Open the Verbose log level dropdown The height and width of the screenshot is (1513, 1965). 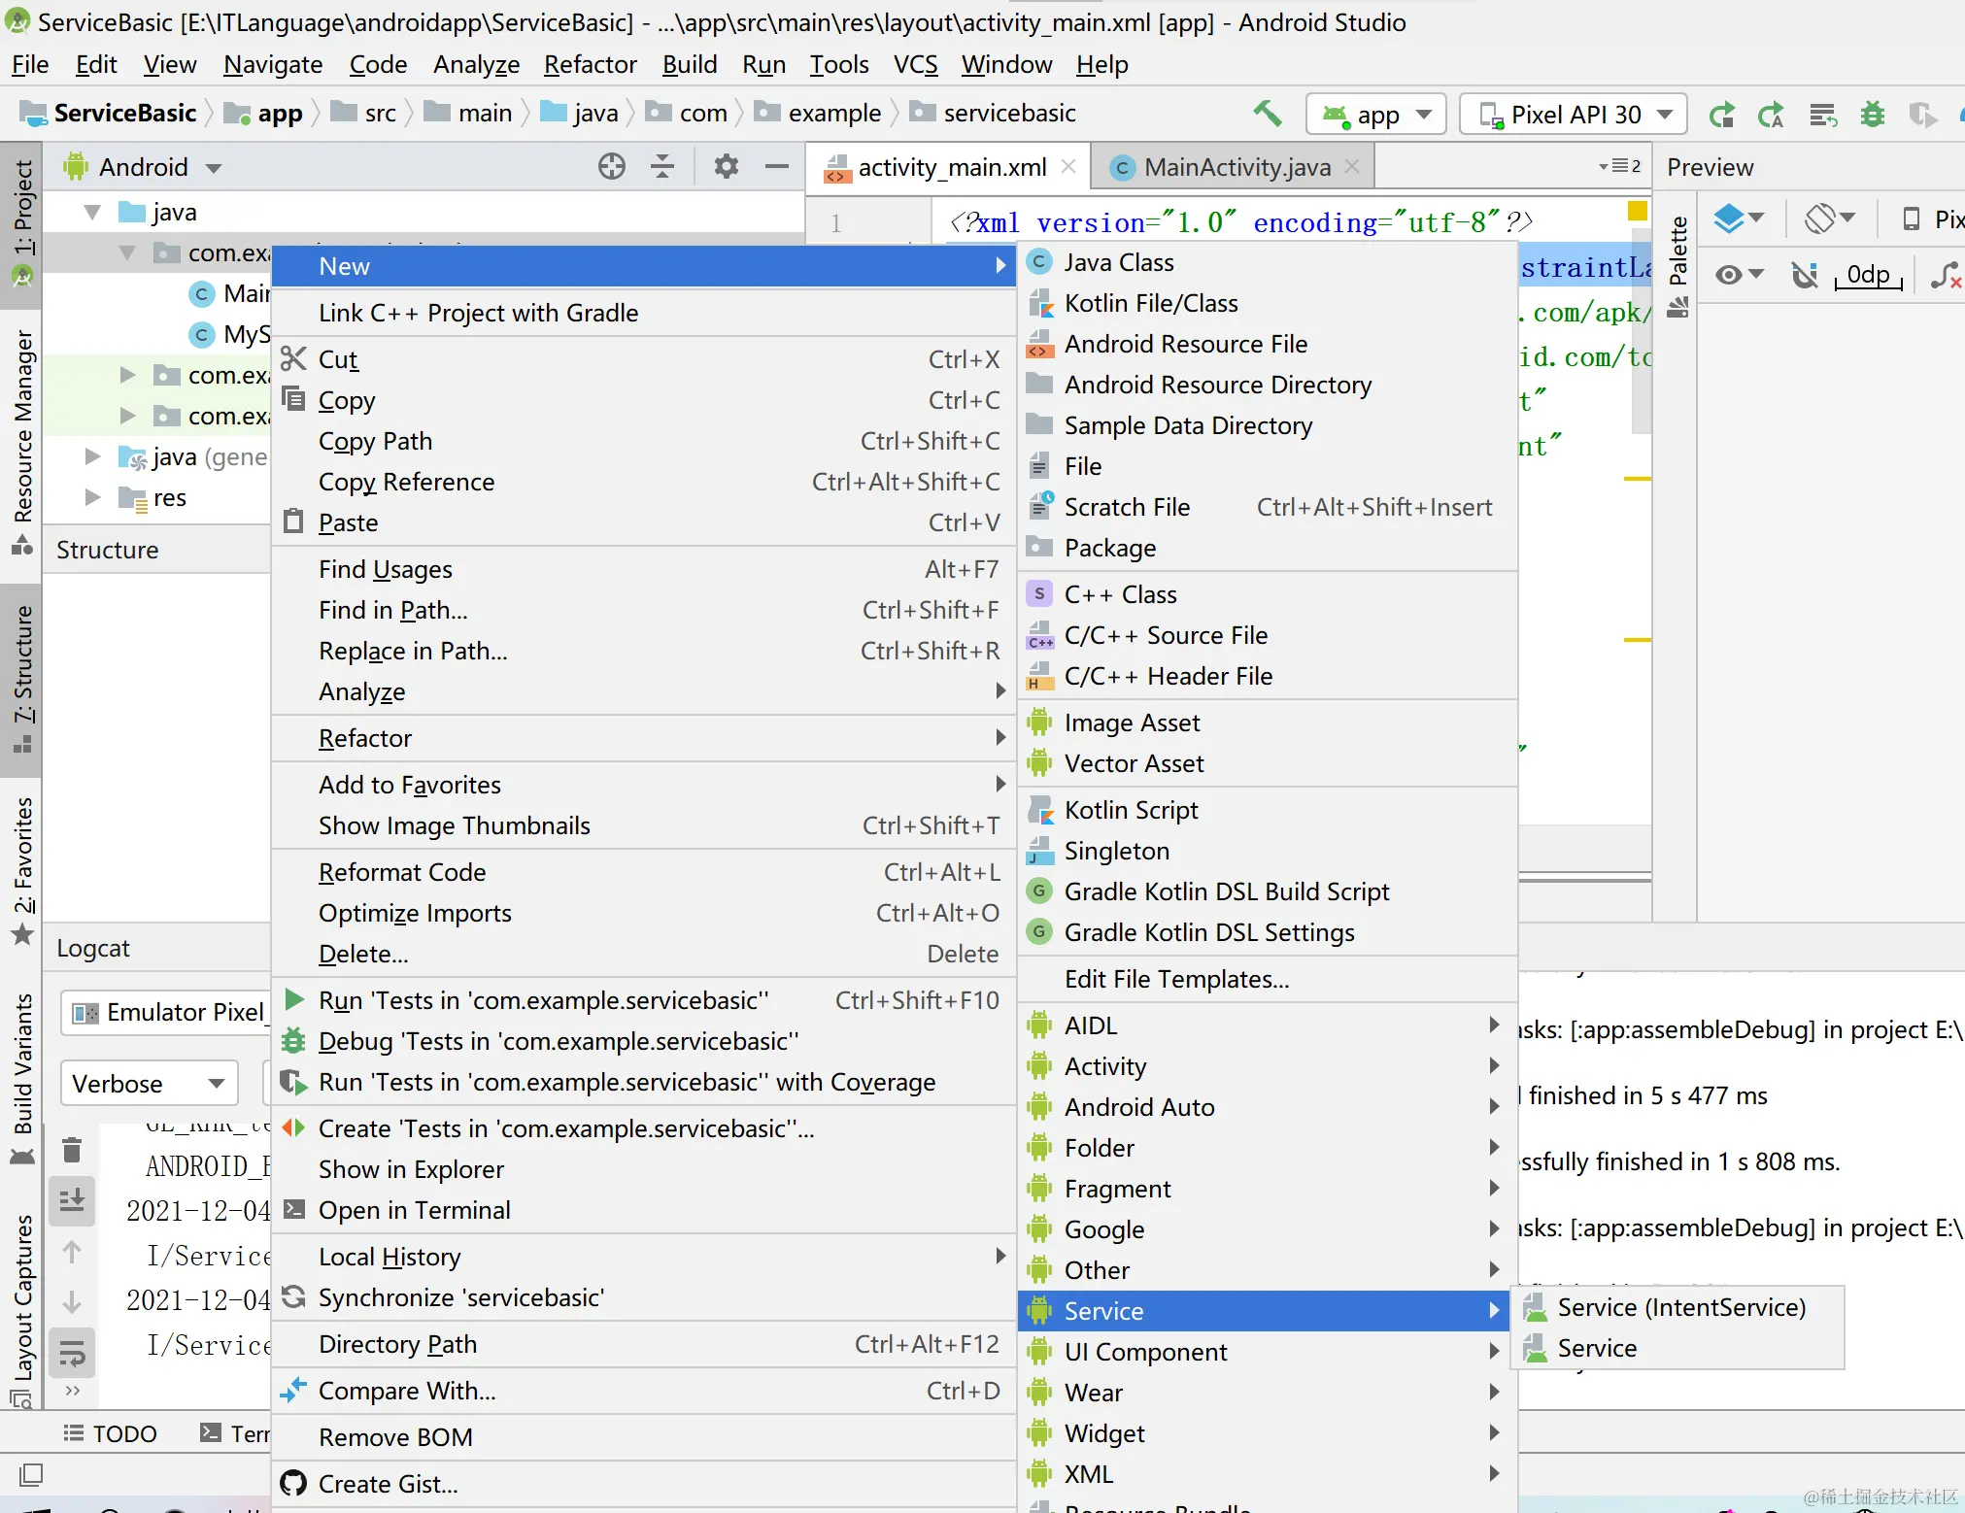[149, 1083]
